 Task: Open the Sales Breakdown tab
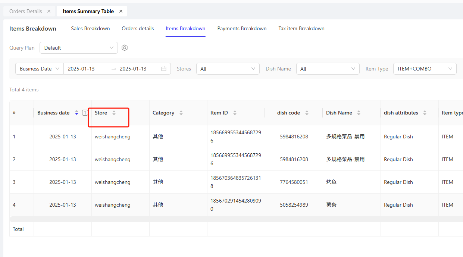(90, 28)
